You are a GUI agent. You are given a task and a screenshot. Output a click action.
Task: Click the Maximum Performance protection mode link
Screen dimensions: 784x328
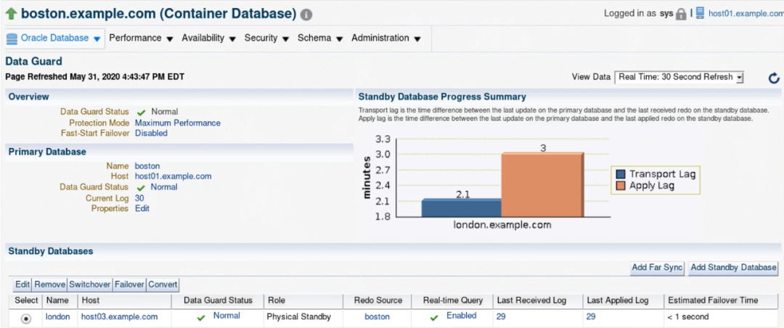tap(178, 123)
